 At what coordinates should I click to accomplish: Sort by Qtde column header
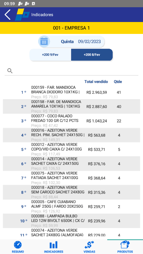point(118,82)
